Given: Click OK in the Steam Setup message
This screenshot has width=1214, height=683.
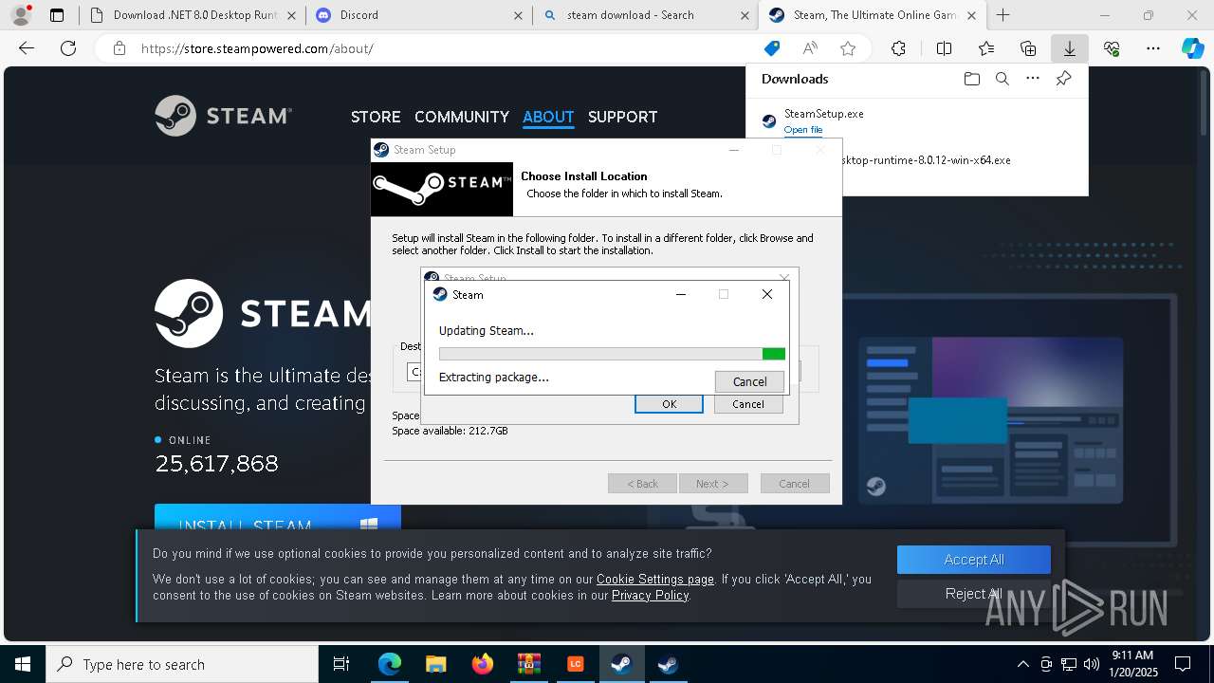Looking at the screenshot, I should 669,404.
